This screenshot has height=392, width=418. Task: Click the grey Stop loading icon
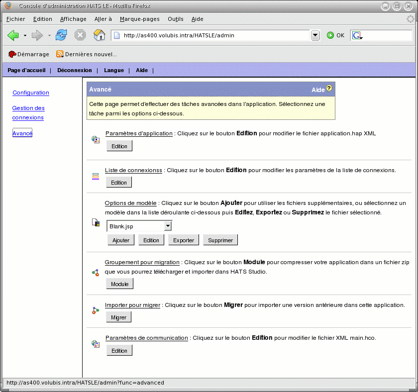(x=80, y=35)
